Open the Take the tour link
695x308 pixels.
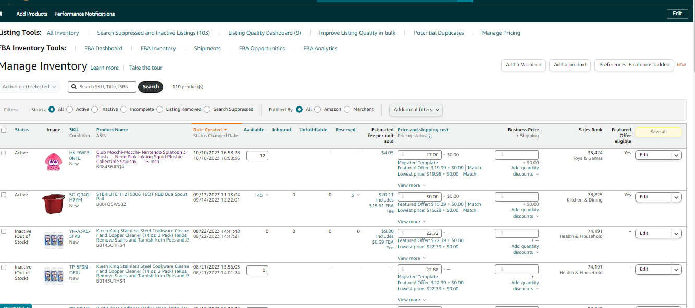click(146, 68)
